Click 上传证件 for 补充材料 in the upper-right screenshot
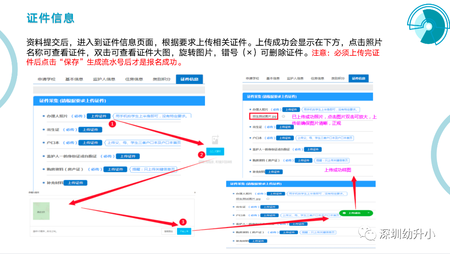The image size is (450, 254). coord(274,172)
